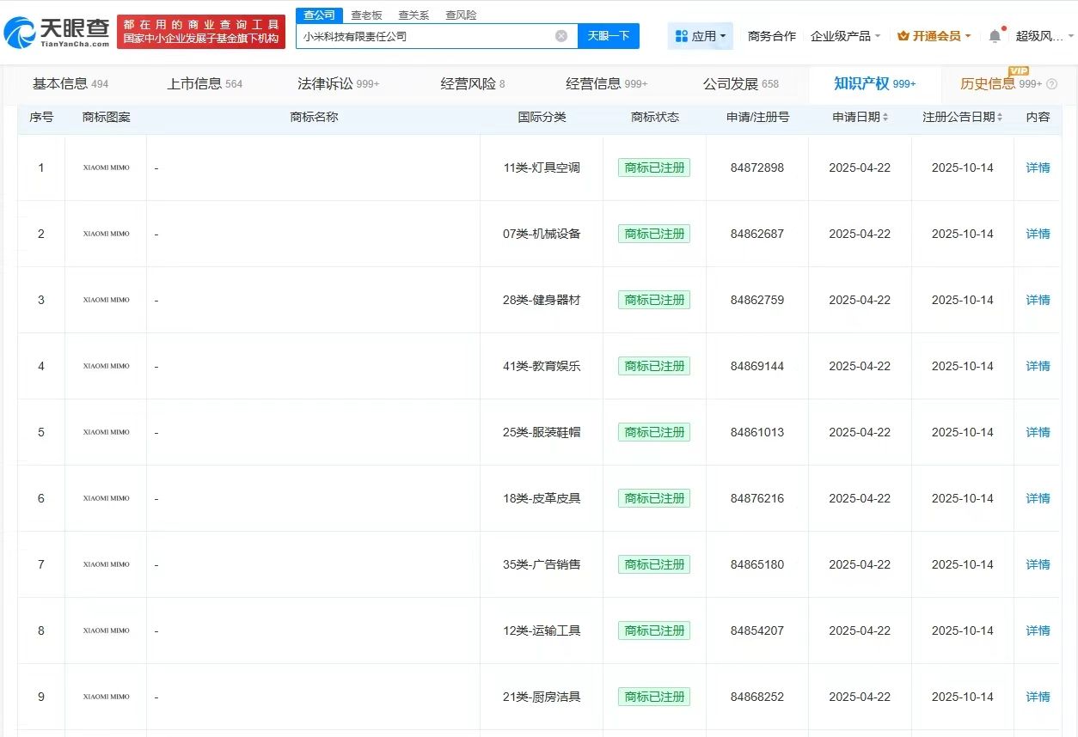Screen dimensions: 1078x737
Task: Select the 查老板 search tab
Action: [x=366, y=15]
